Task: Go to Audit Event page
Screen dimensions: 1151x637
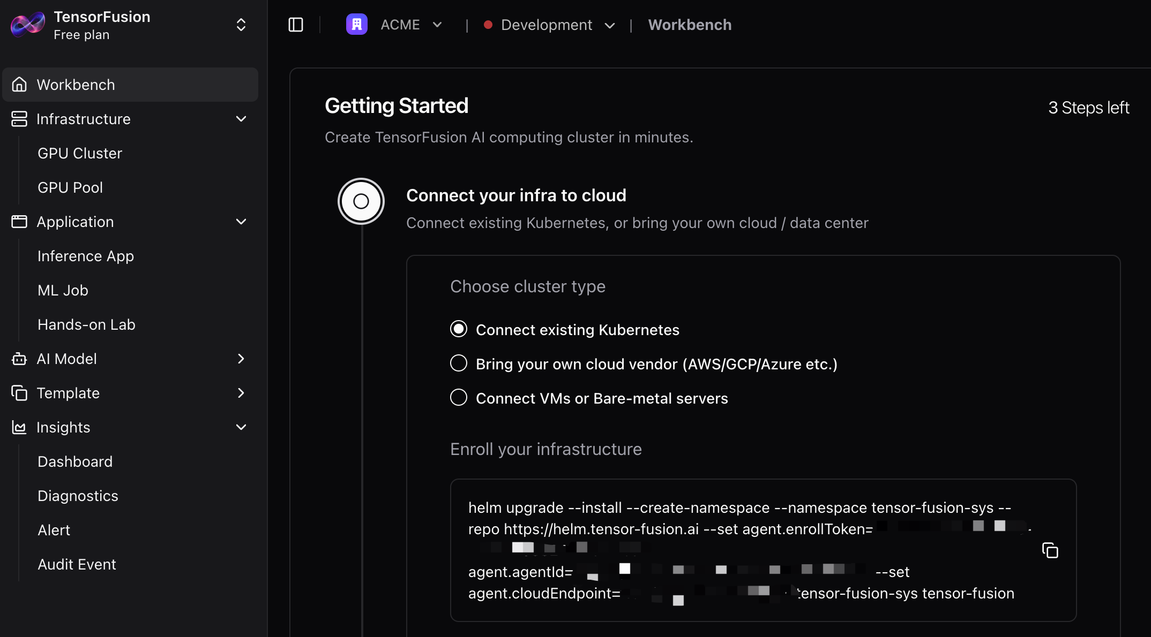Action: 77,564
